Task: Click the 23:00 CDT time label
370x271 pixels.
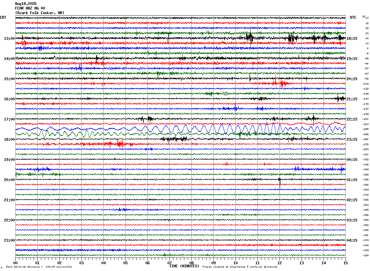Action: (x=9, y=240)
